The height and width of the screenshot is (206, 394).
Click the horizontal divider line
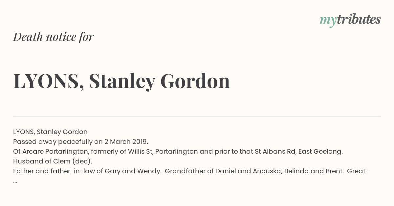pos(197,116)
